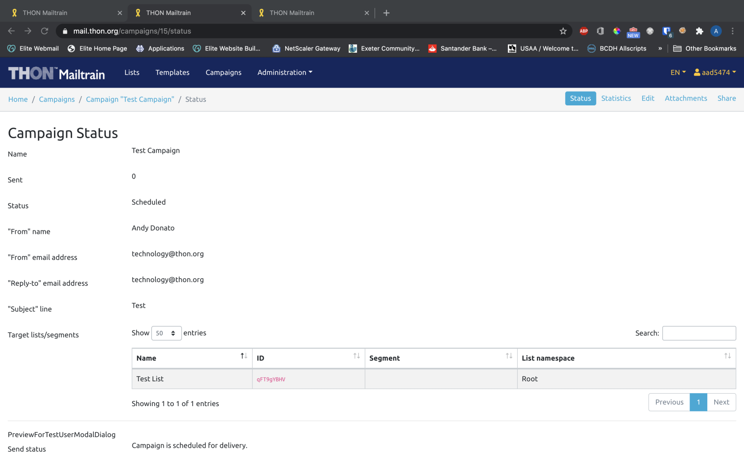Close the first THON Mailtrain tab
The image size is (744, 465).
coord(120,13)
